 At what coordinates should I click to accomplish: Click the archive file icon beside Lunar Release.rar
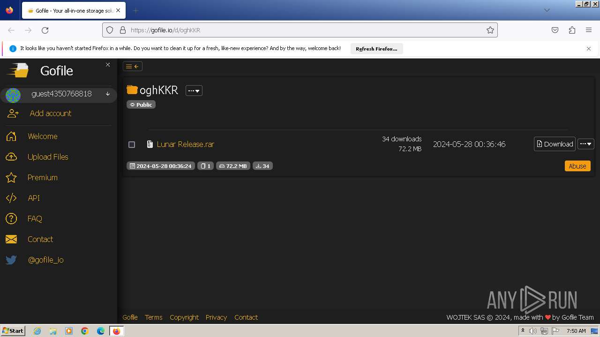(x=150, y=144)
